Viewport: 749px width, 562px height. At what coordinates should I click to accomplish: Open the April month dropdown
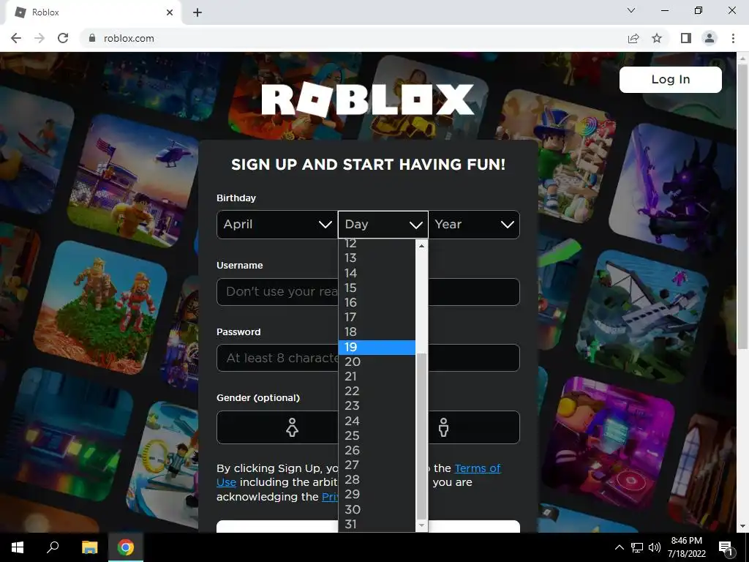click(277, 225)
